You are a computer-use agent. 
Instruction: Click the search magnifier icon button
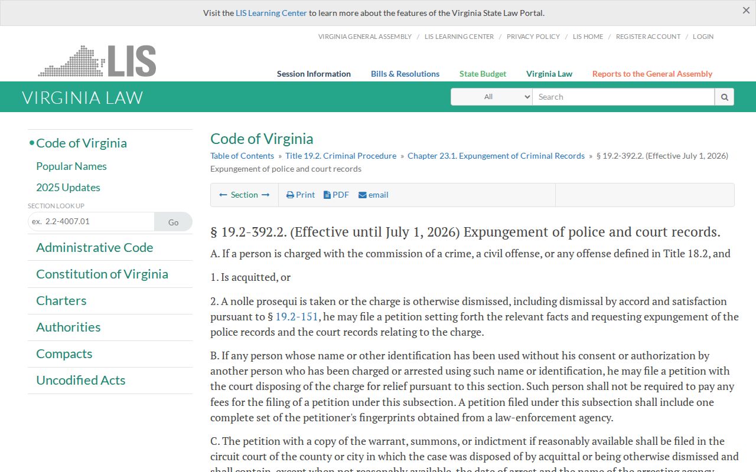724,97
